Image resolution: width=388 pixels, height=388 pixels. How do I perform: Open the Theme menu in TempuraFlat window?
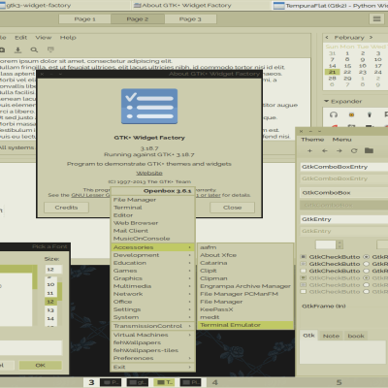pos(312,140)
